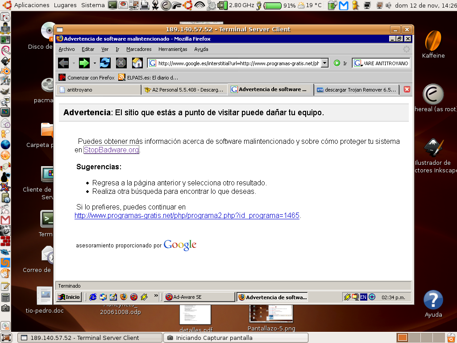457x343 pixels.
Task: Open the ELPAIS.es bookmark feed
Action: click(148, 78)
